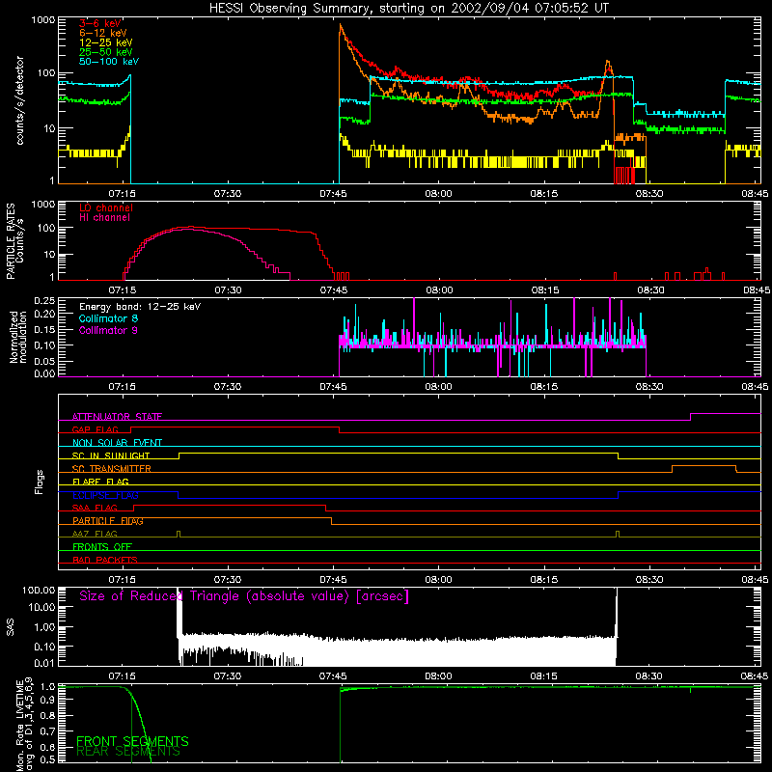Viewport: 772px width, 772px height.
Task: Click the 08:30 tick under the particle rates plot
Action: [x=650, y=290]
